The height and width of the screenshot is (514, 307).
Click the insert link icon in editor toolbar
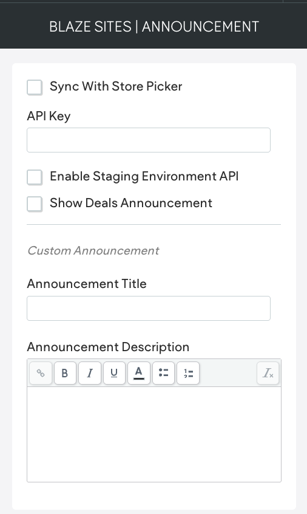coord(41,373)
